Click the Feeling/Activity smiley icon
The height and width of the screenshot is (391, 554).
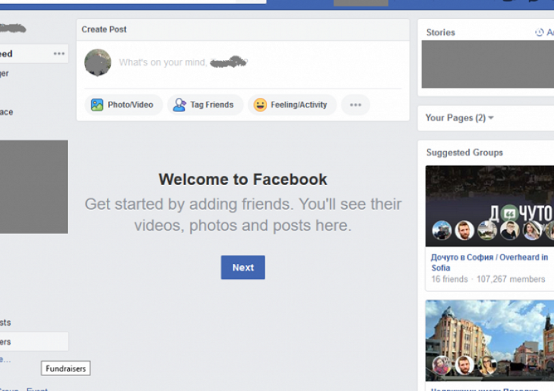tap(260, 105)
